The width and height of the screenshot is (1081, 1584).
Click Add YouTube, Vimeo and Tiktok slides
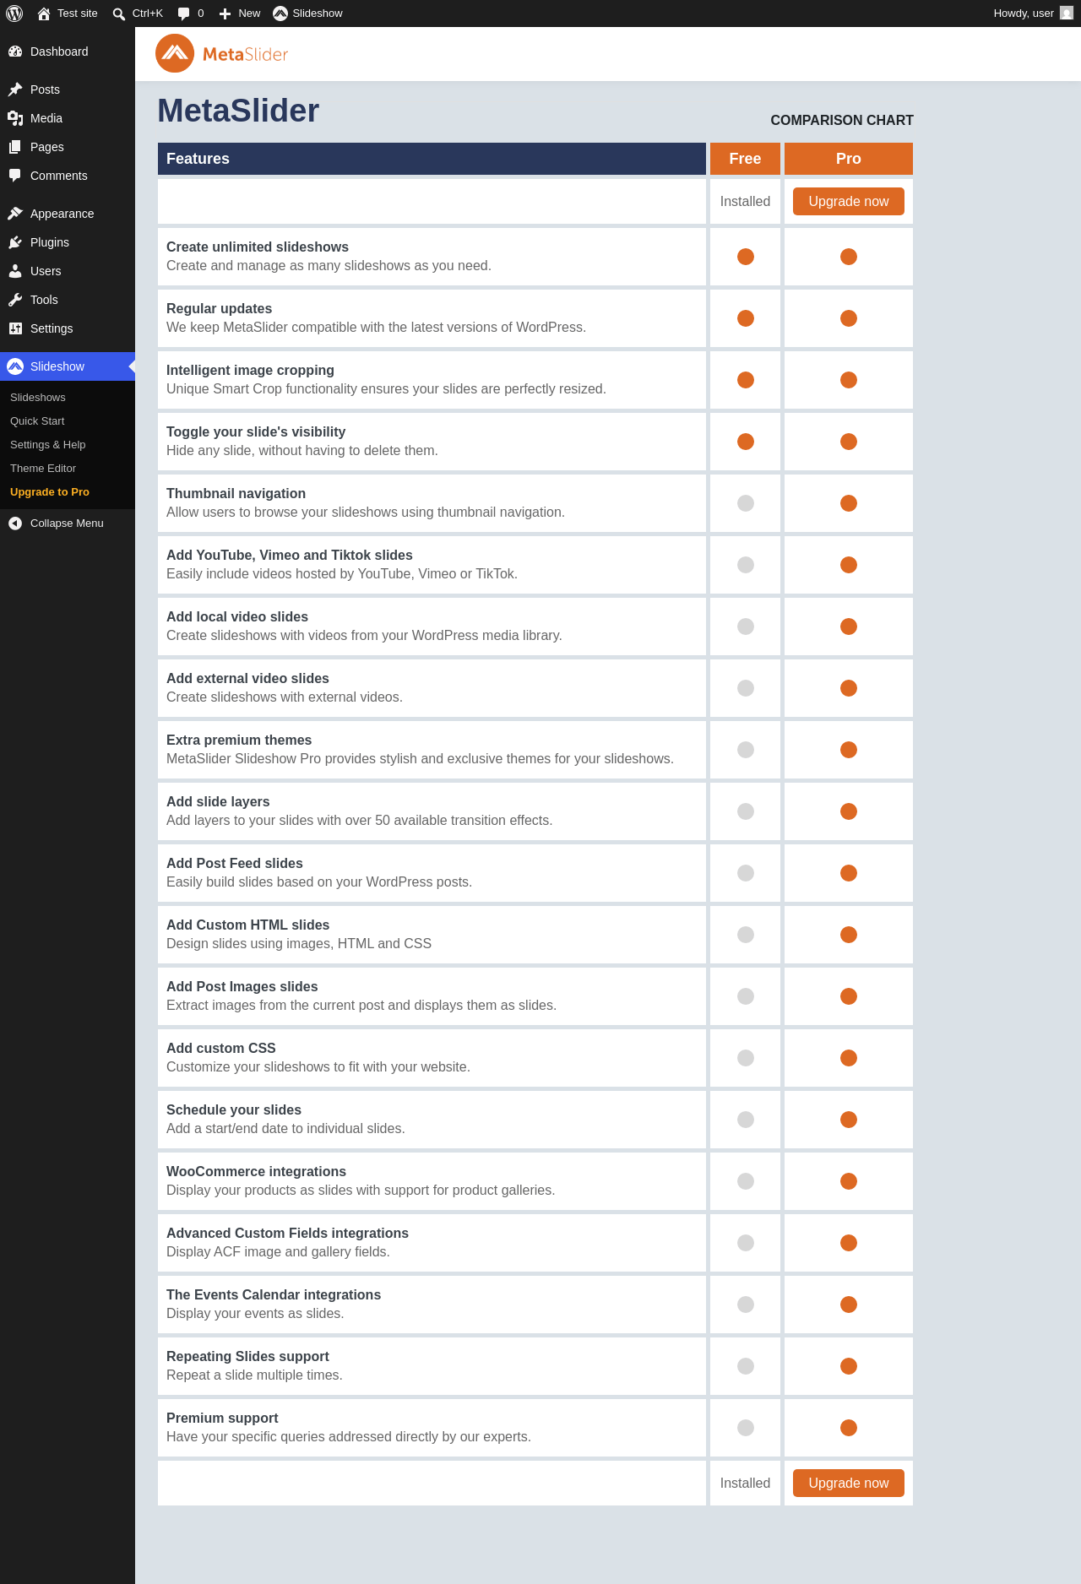point(290,556)
